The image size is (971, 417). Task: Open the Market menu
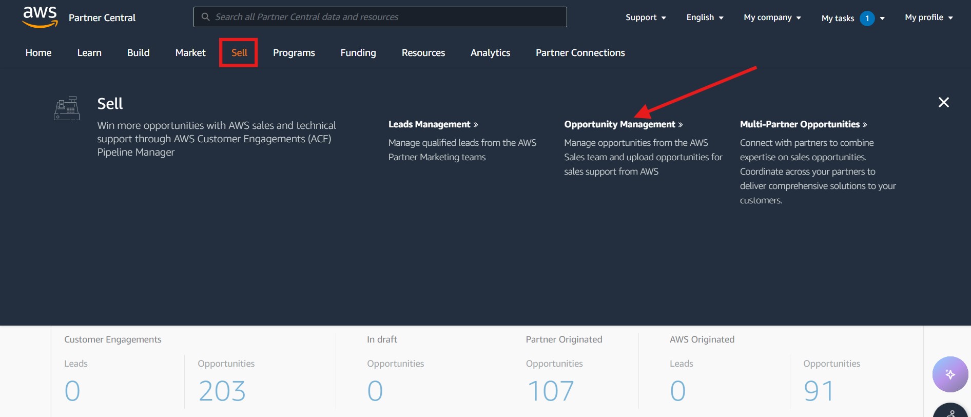(x=190, y=53)
